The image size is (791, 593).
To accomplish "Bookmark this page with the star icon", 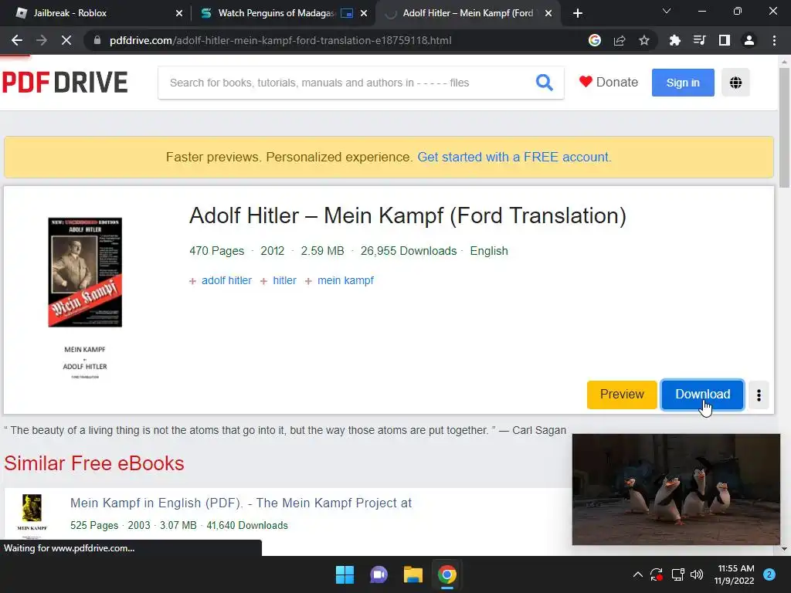I will [644, 40].
